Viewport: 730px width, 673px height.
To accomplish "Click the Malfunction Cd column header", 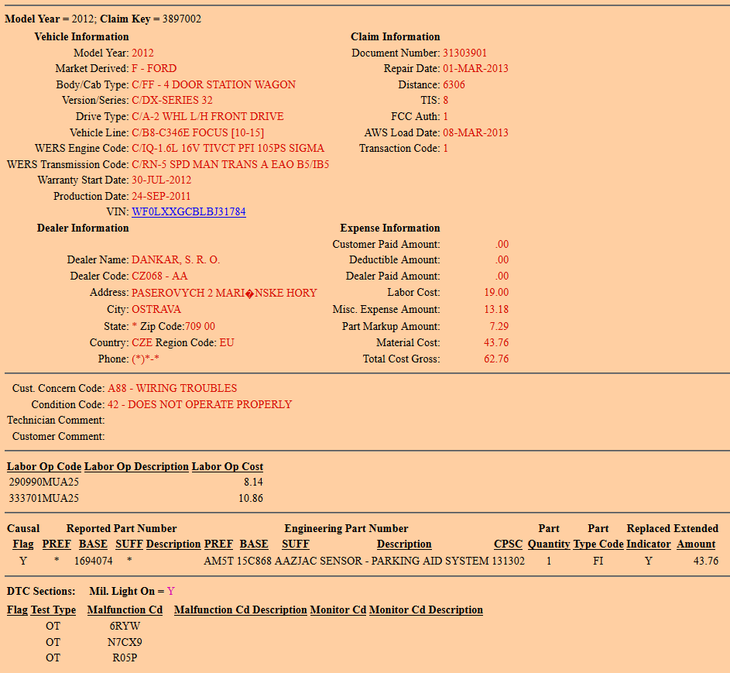I will pyautogui.click(x=125, y=609).
